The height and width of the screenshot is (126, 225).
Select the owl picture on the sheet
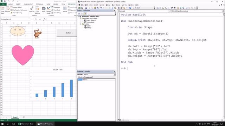click(x=38, y=34)
